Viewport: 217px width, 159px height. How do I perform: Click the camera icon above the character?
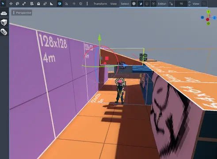(121, 82)
